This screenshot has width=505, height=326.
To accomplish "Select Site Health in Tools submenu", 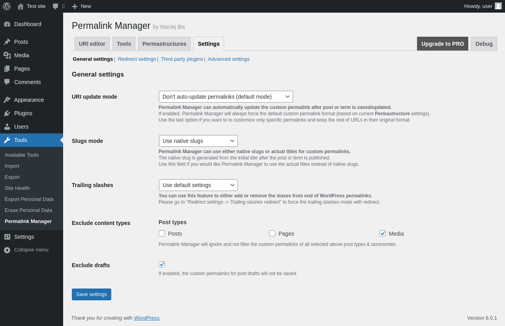I will click(x=17, y=188).
